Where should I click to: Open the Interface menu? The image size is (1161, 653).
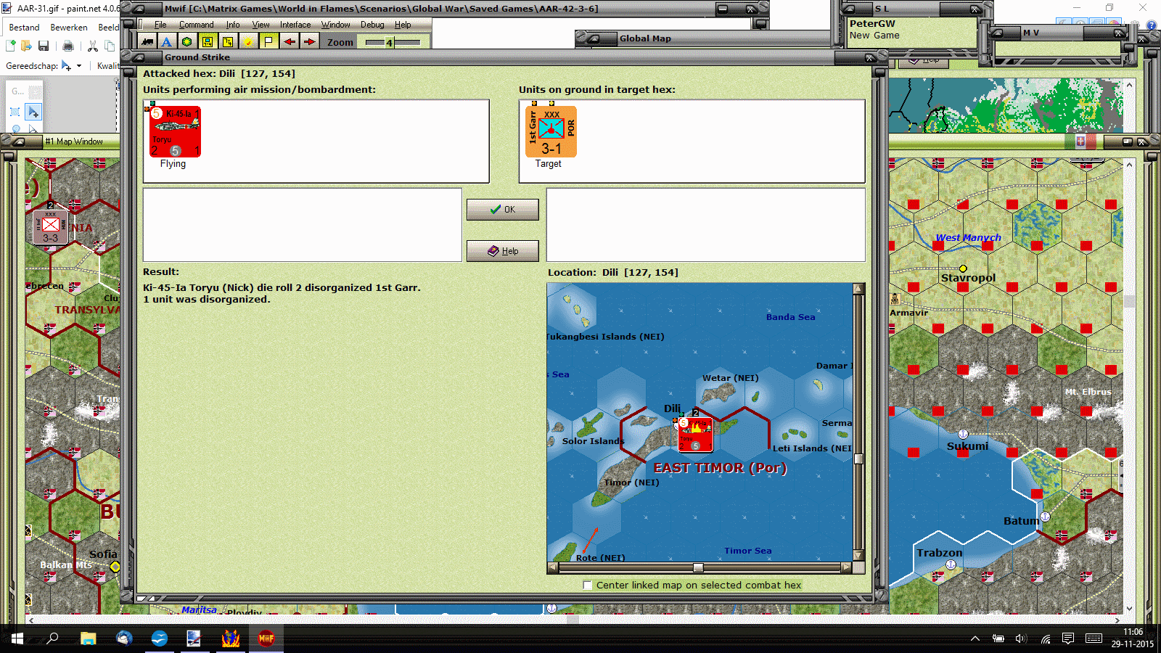pos(295,25)
